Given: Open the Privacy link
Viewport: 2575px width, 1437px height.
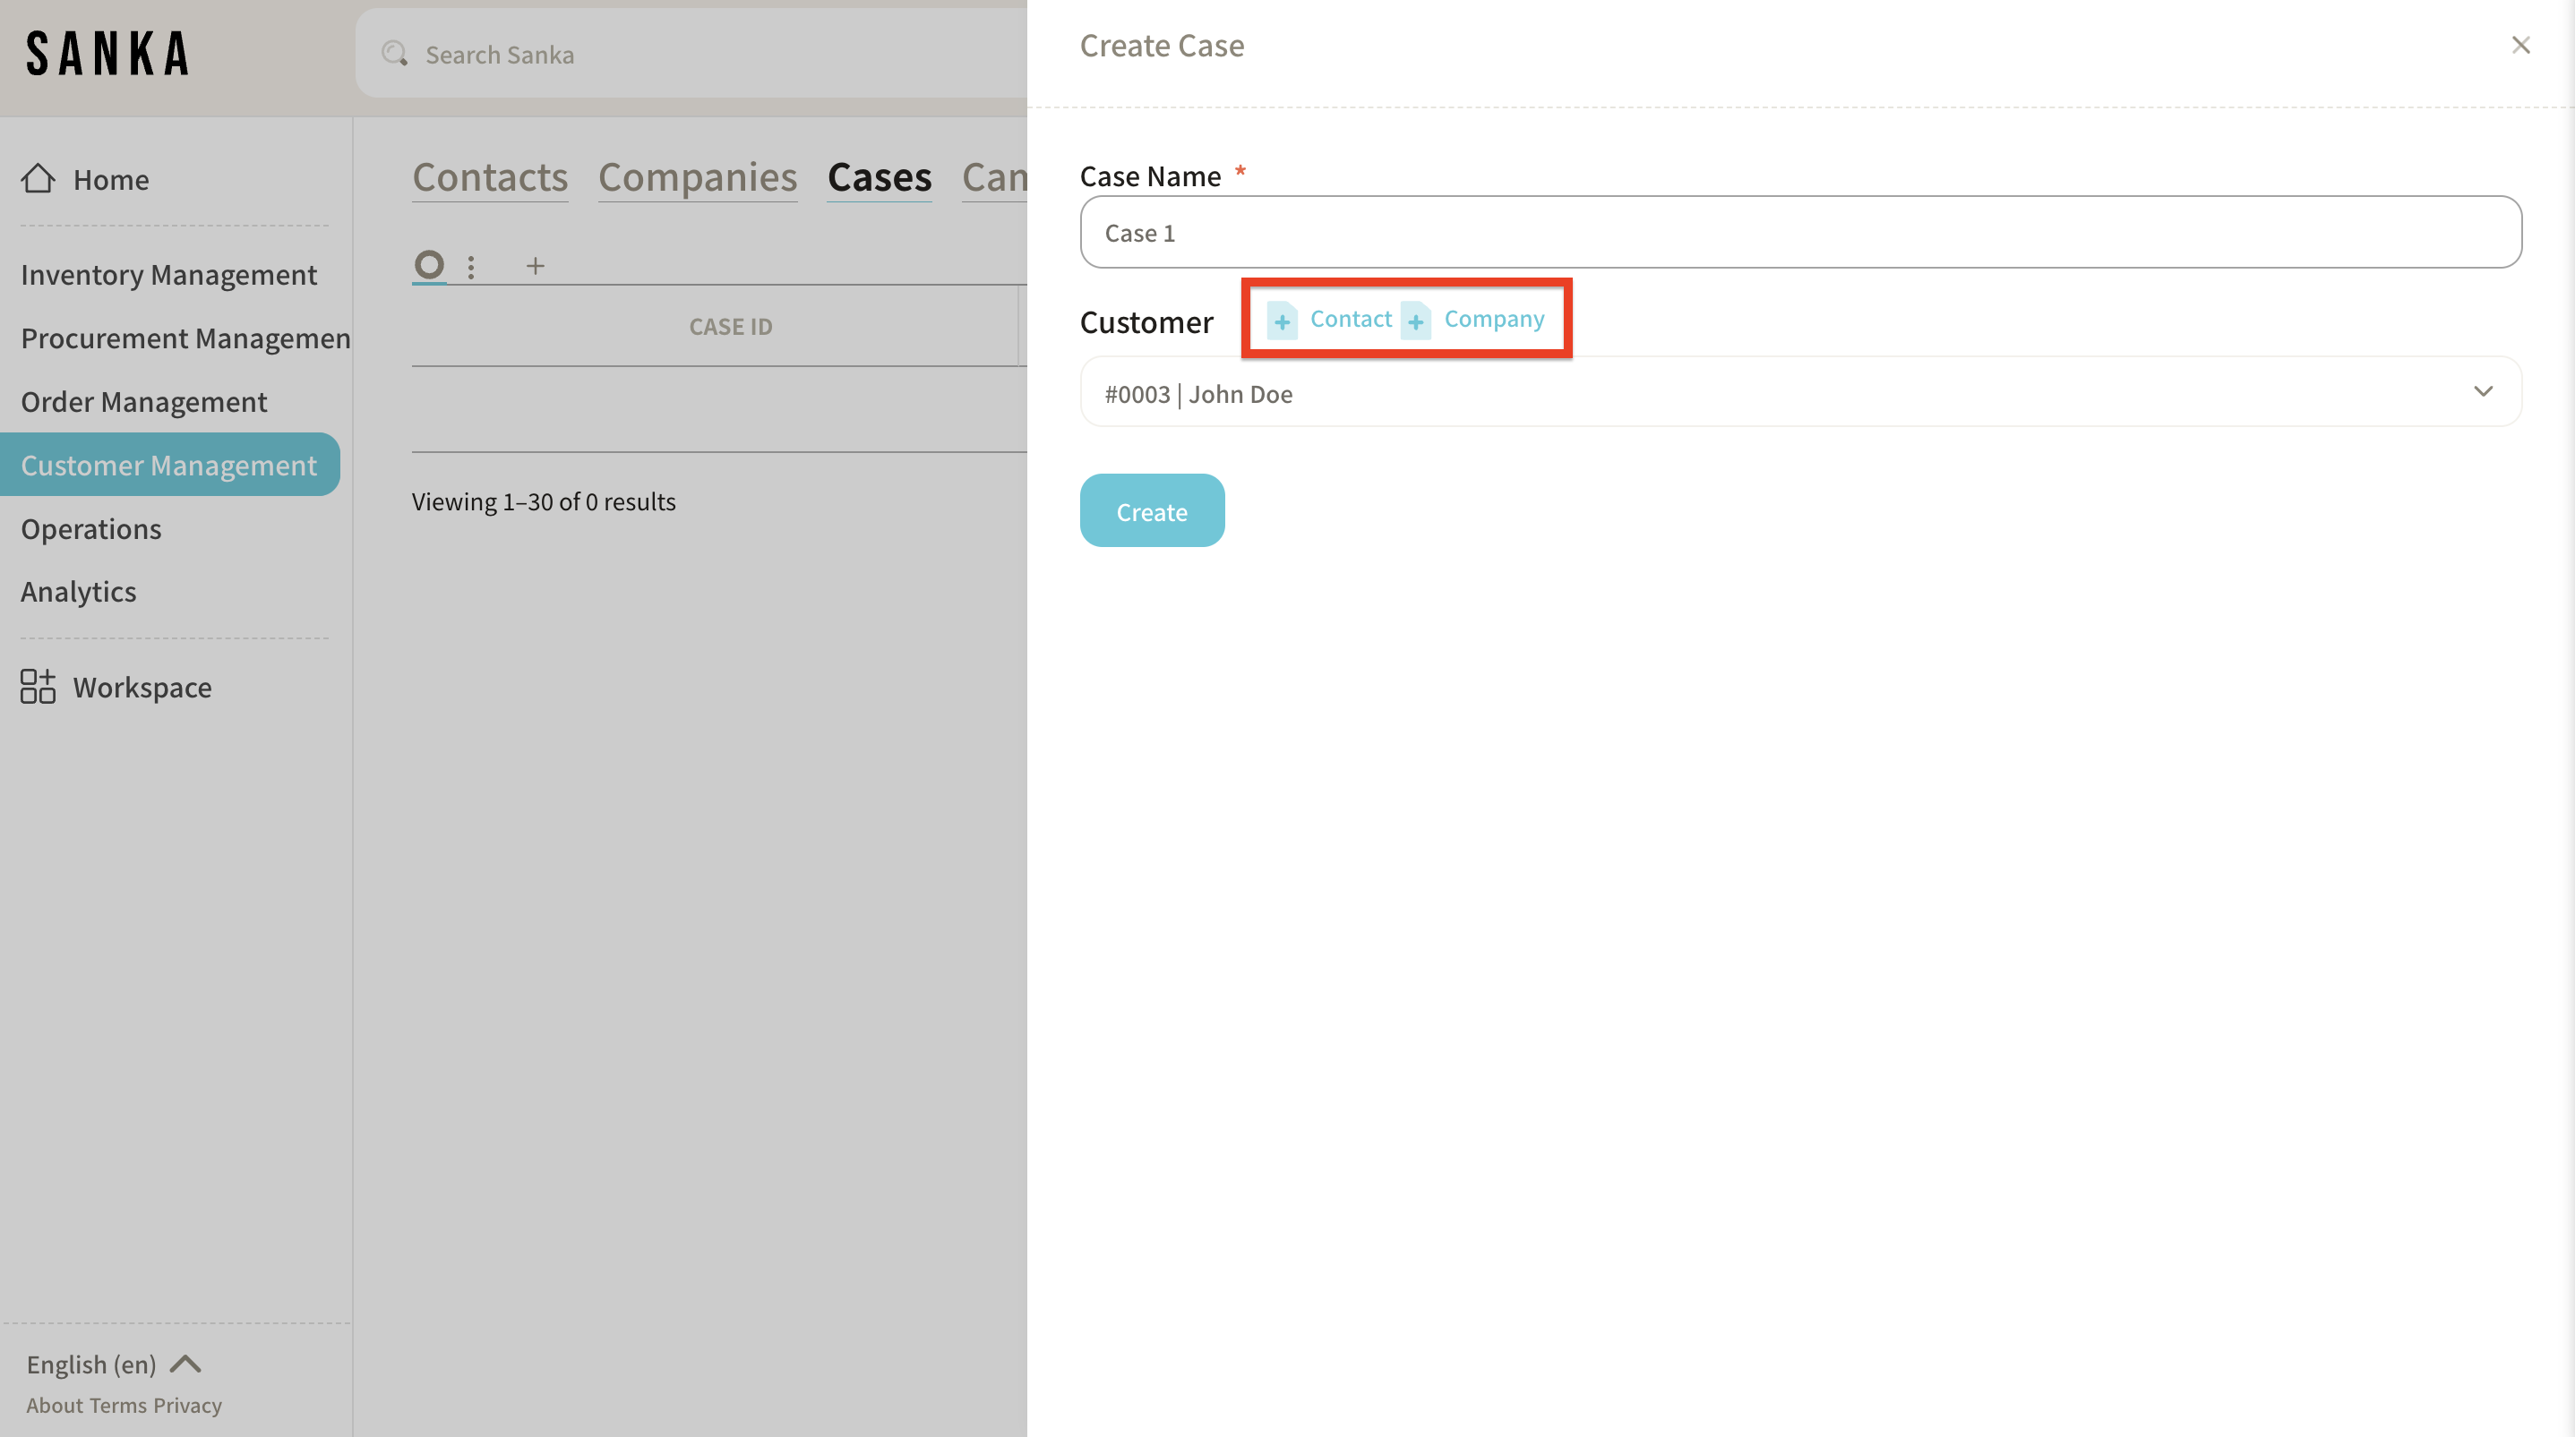Looking at the screenshot, I should coord(187,1405).
